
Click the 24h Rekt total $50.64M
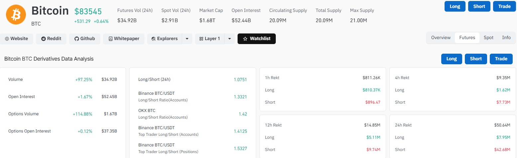tap(502, 125)
